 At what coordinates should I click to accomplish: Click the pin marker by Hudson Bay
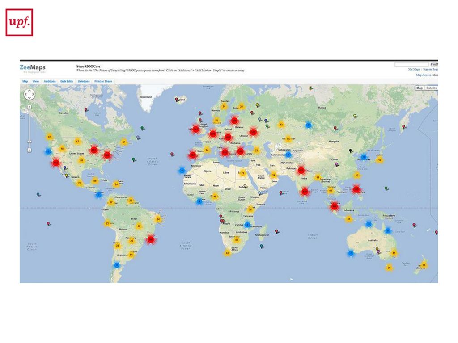point(85,110)
